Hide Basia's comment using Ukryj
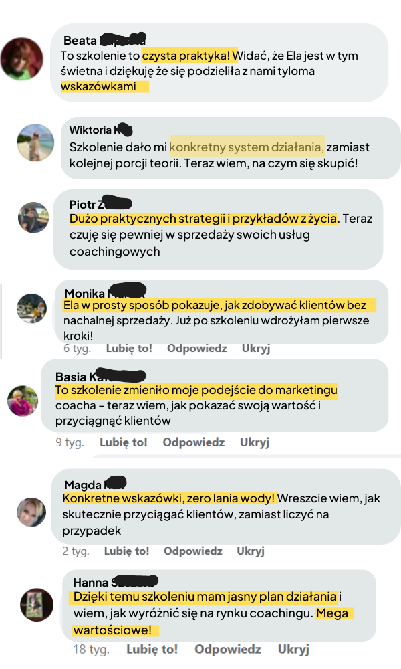This screenshot has height=669, width=401. tap(255, 442)
